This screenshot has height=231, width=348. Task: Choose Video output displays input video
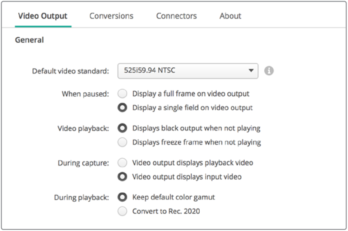[x=122, y=177]
